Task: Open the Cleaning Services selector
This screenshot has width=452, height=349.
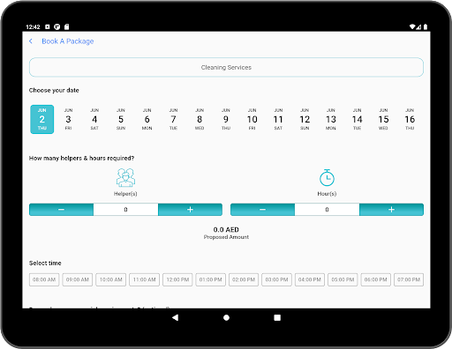Action: click(226, 67)
